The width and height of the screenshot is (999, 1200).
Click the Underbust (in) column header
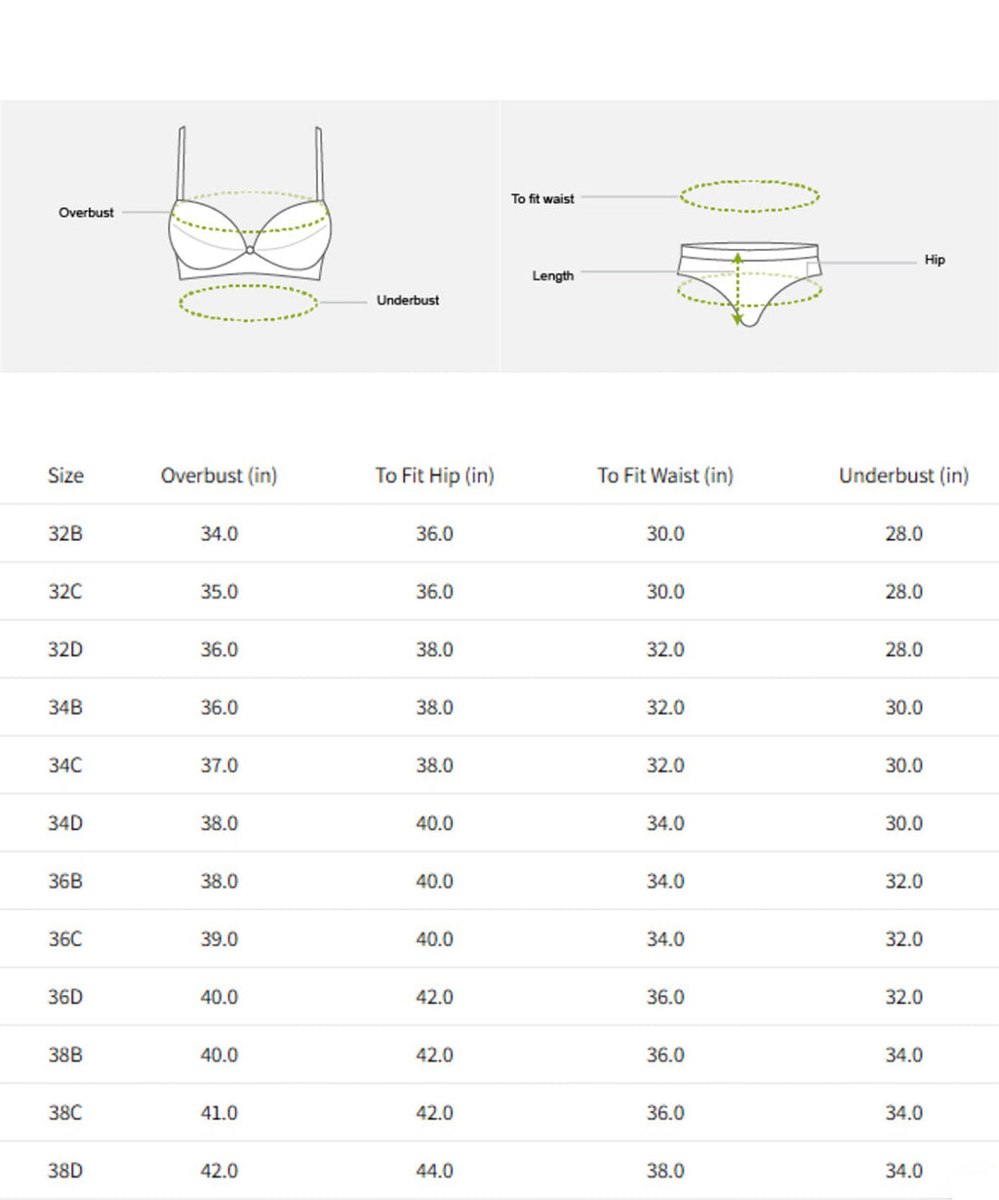pos(903,476)
